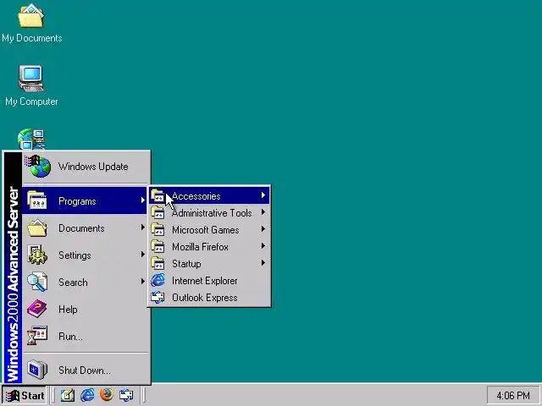
Task: Select the network places globe desktop icon
Action: (31, 140)
